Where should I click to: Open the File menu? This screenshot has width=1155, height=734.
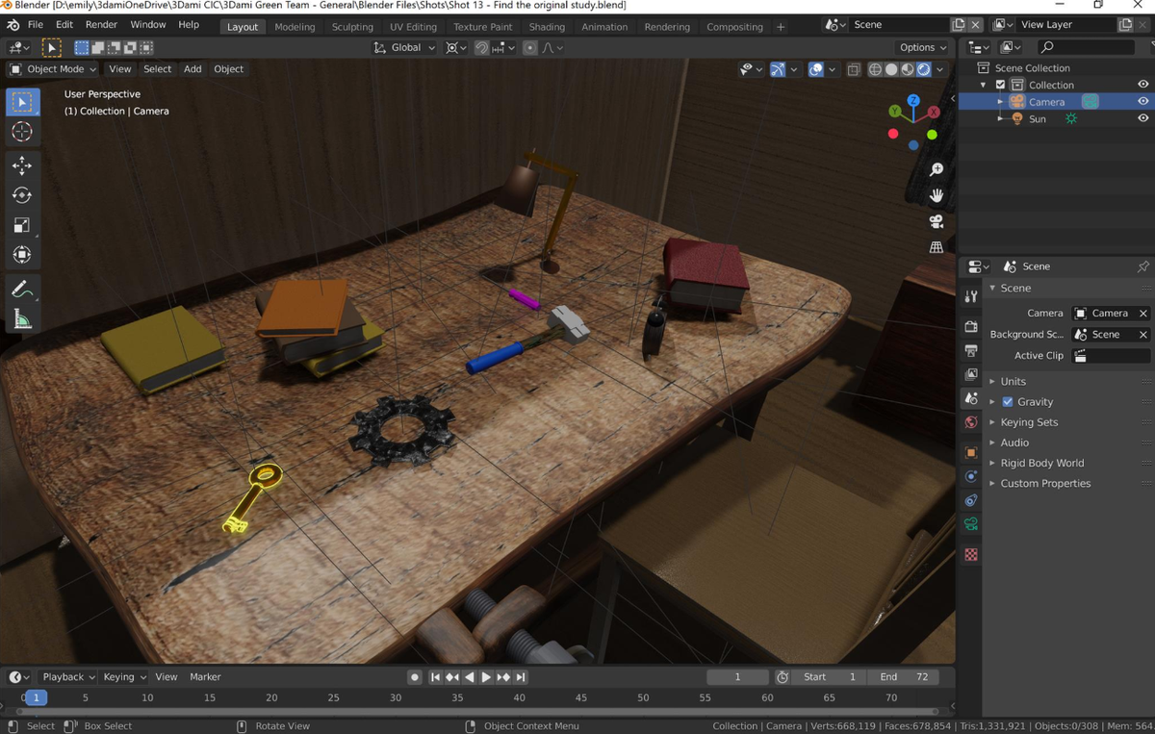point(36,24)
